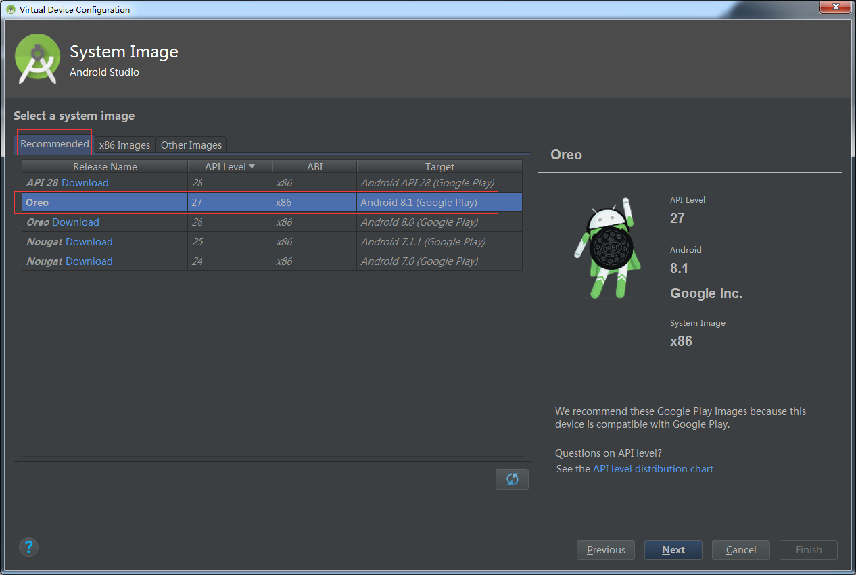Click the Release Name column header
The width and height of the screenshot is (856, 575).
coord(105,166)
